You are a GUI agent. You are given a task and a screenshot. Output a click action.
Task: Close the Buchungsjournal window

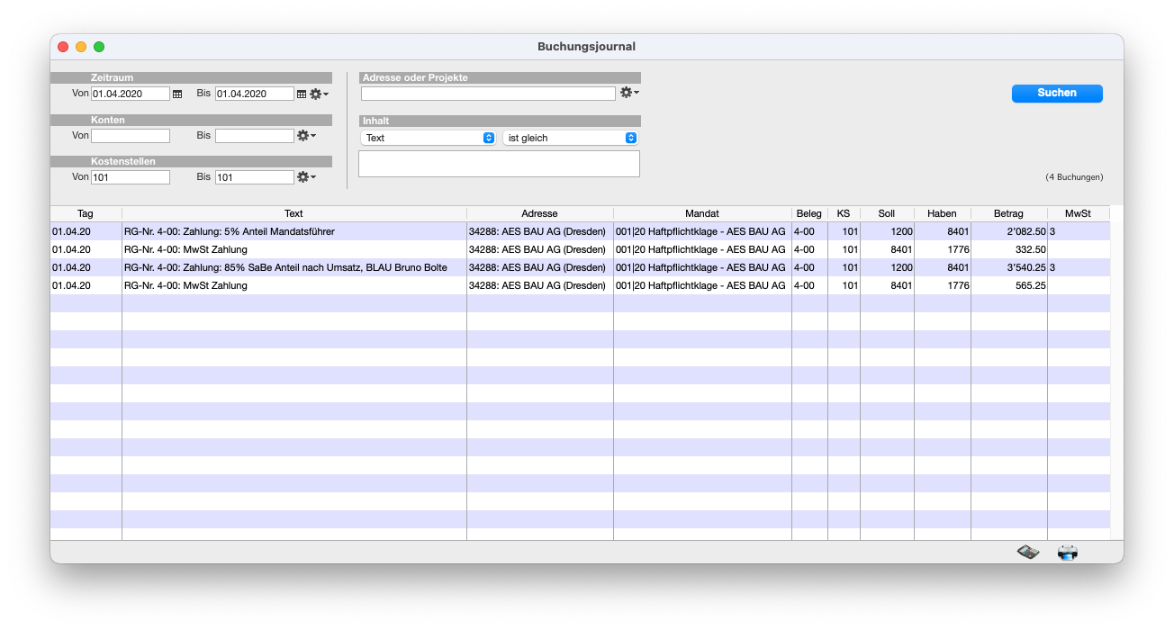tap(63, 47)
